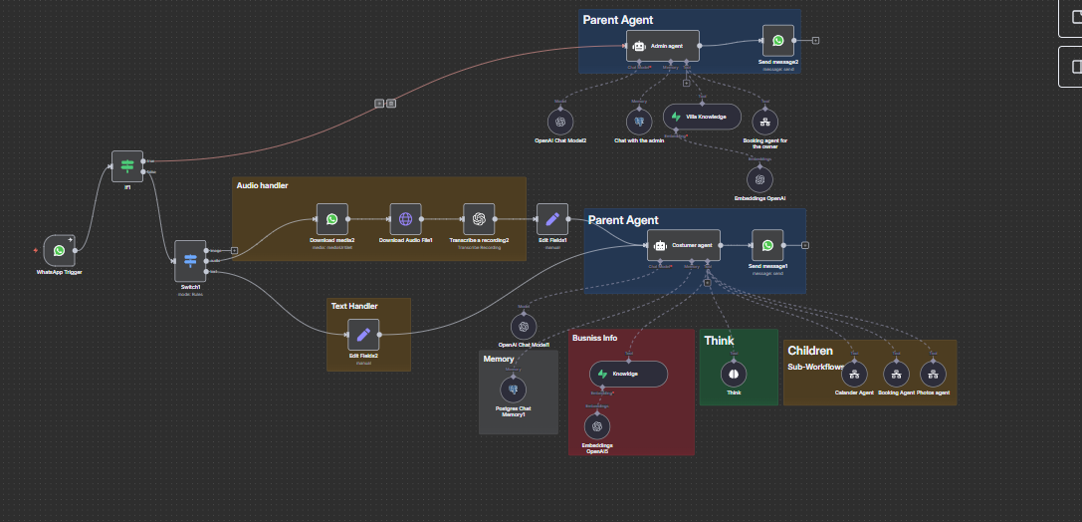Click the Photos agent workflow node
This screenshot has height=522, width=1082.
coord(933,374)
